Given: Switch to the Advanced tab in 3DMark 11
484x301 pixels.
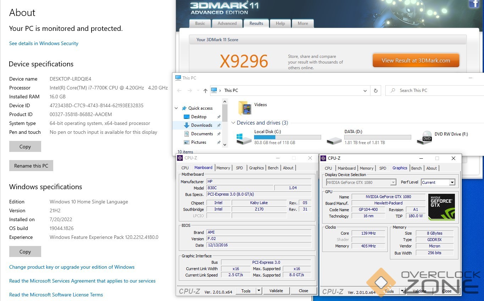Looking at the screenshot, I should (x=227, y=23).
